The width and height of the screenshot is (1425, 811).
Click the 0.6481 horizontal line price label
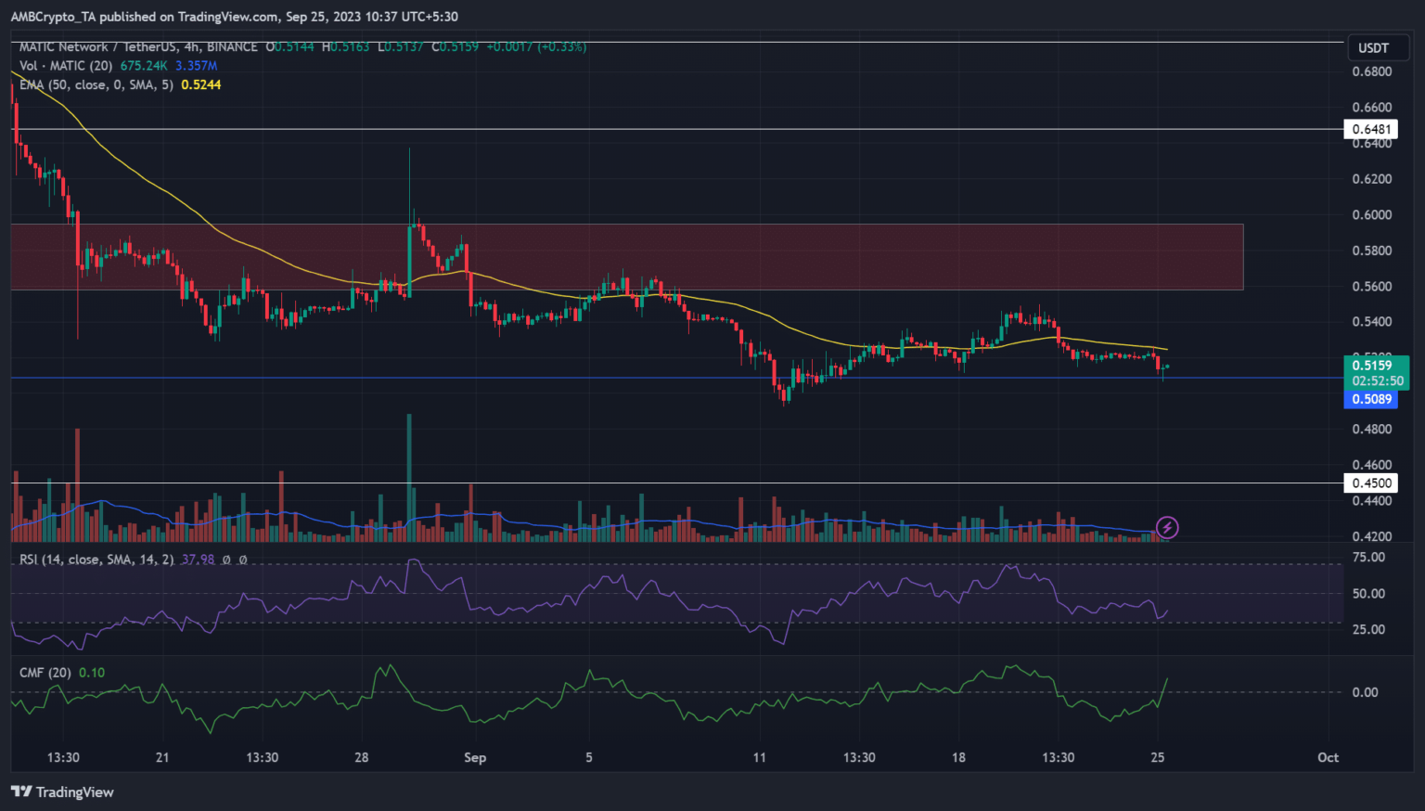1371,129
